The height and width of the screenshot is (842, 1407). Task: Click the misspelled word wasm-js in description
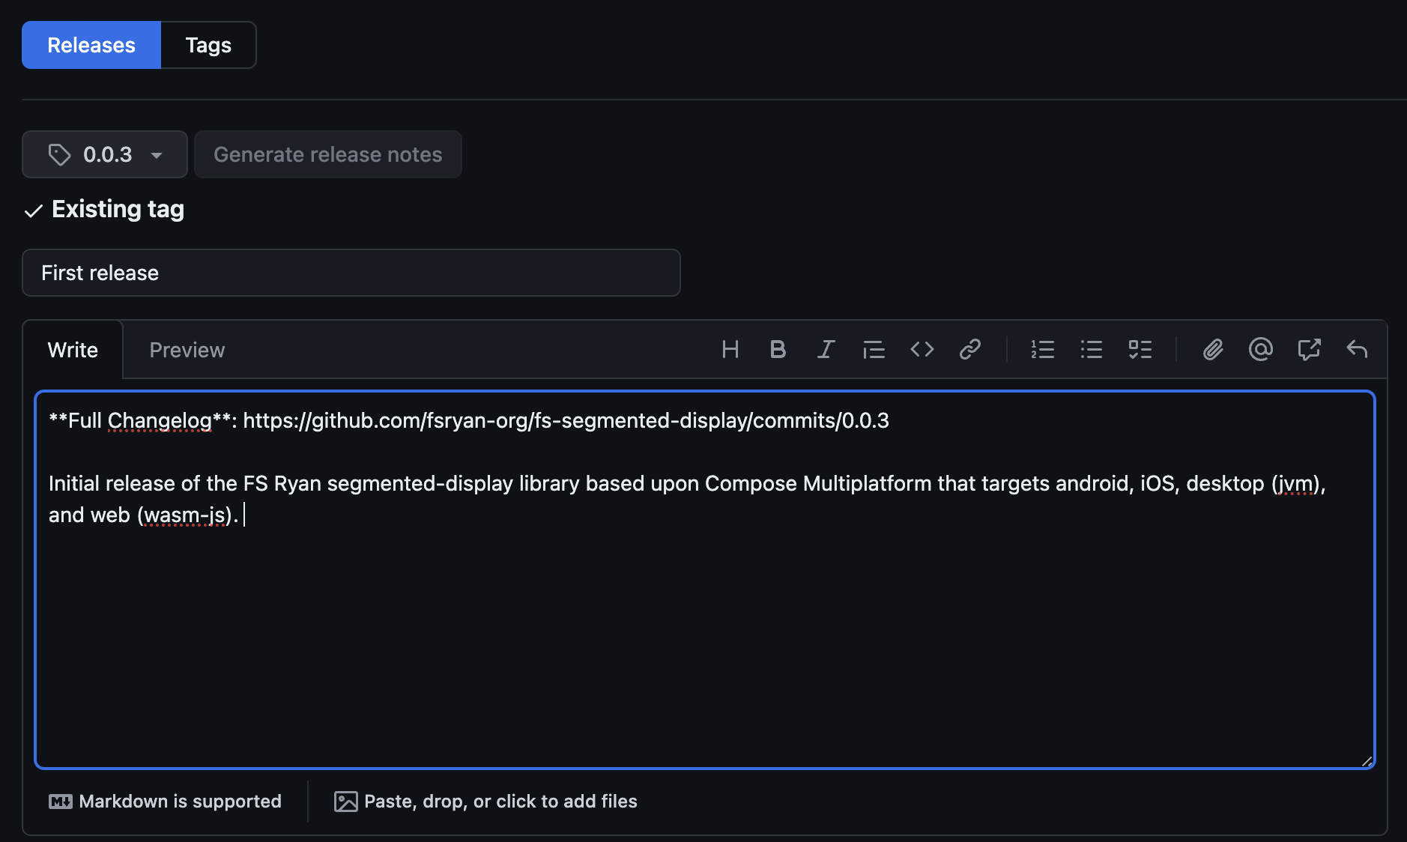coord(186,515)
